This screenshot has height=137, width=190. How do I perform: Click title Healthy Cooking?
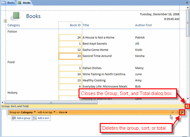pyautogui.click(x=94, y=80)
